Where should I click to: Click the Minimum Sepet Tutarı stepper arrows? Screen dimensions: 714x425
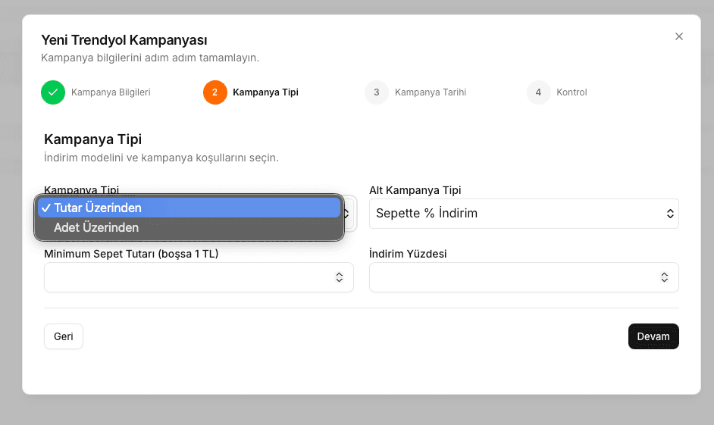340,277
